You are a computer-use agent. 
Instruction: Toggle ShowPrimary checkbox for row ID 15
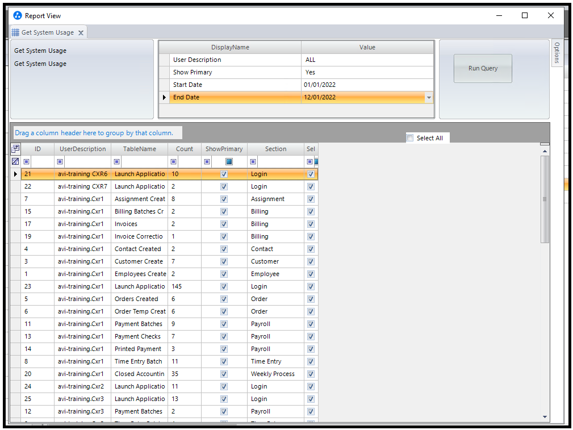pos(224,211)
